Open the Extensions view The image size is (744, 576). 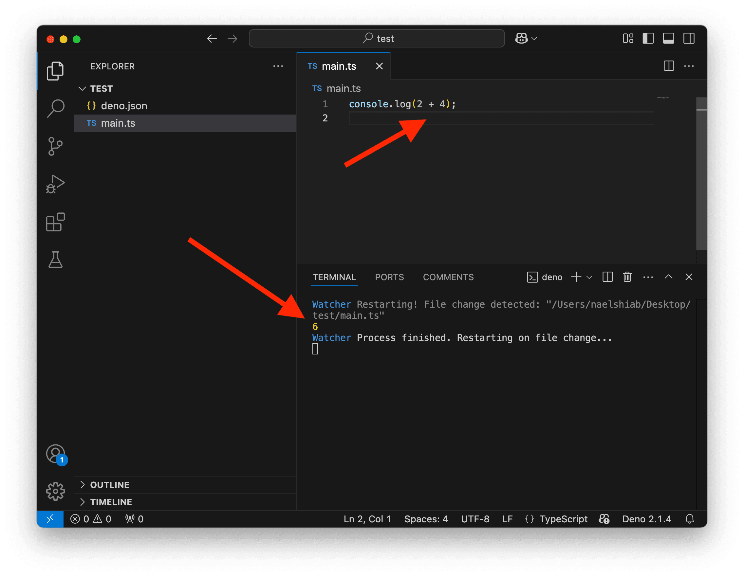(x=55, y=222)
